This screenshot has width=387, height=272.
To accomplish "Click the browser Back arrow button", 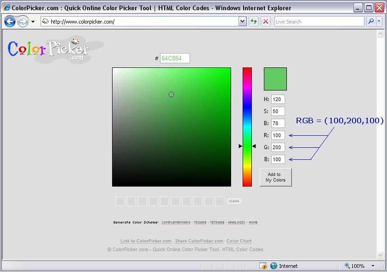I will 10,21.
